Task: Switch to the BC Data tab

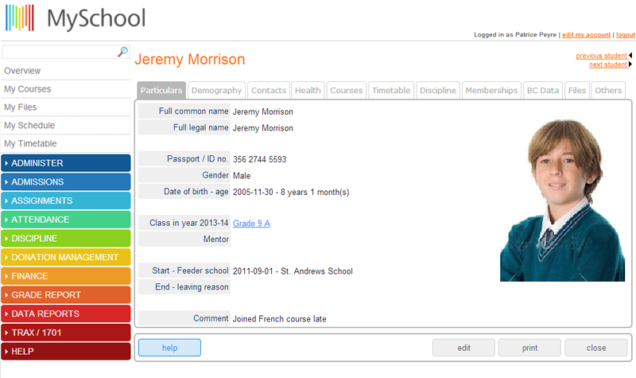Action: [x=543, y=90]
